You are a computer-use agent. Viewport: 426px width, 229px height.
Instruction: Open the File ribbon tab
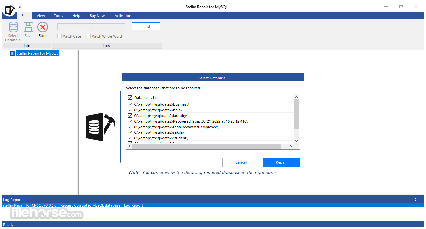pos(24,16)
